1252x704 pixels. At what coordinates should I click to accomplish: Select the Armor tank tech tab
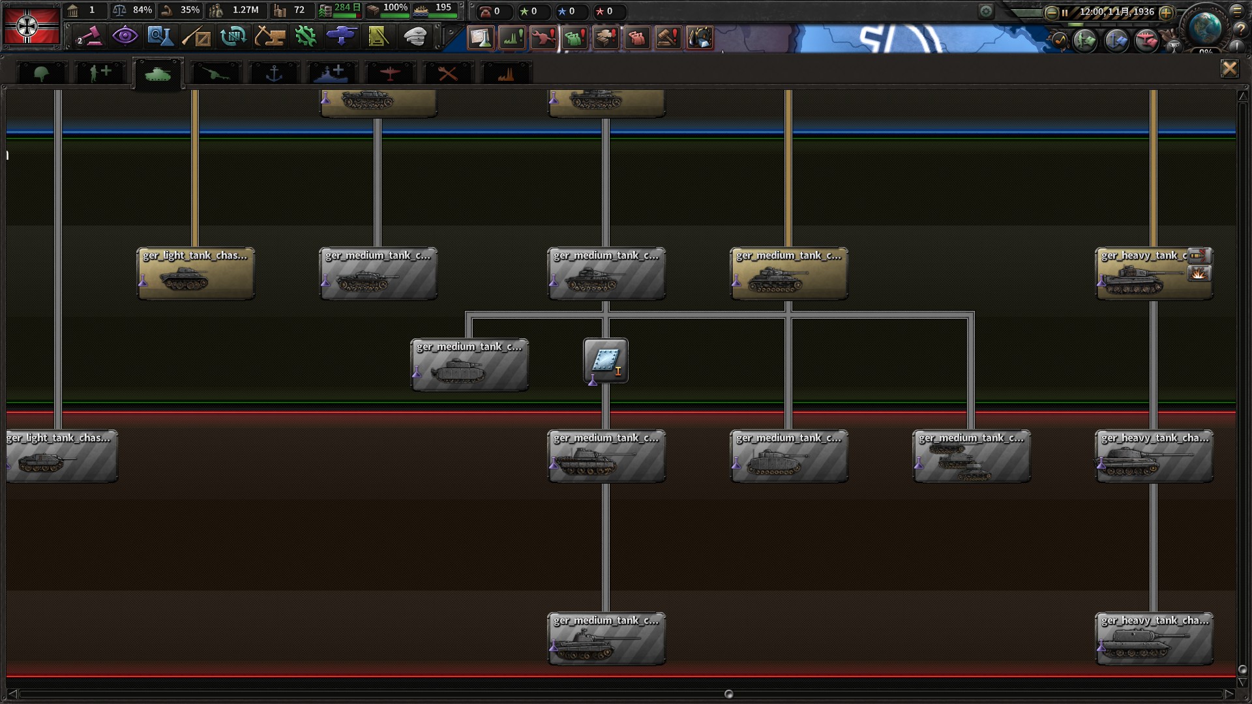click(158, 74)
